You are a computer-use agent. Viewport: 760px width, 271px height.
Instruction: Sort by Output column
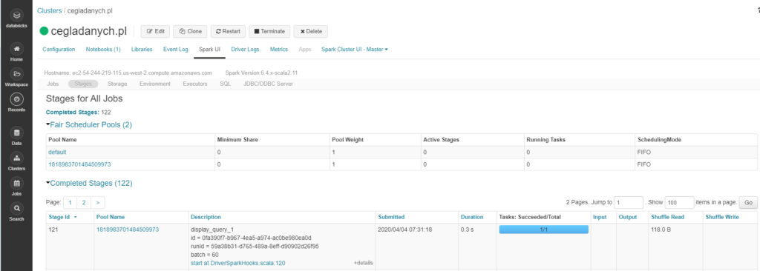628,217
